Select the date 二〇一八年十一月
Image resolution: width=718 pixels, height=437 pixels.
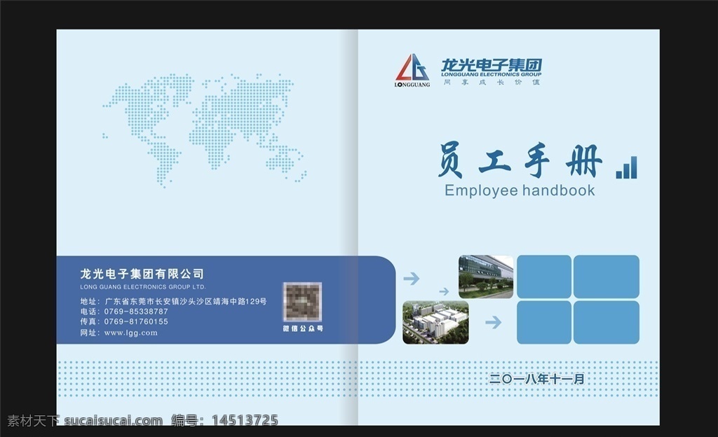pos(537,378)
